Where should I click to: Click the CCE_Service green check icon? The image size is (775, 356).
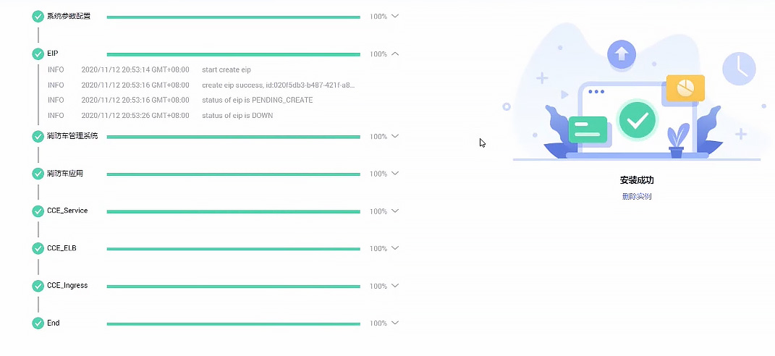[x=38, y=211]
